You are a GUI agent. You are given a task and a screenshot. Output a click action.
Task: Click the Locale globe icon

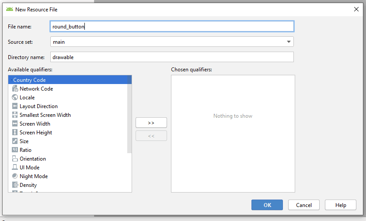click(15, 98)
